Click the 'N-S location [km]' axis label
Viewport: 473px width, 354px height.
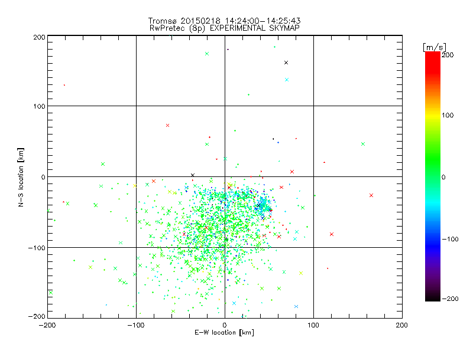[x=21, y=177]
